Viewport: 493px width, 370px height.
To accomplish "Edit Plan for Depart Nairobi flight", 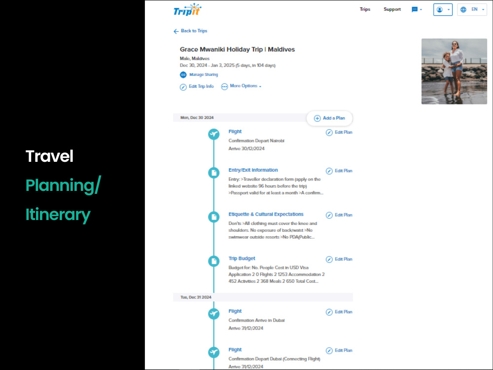I will pos(343,132).
